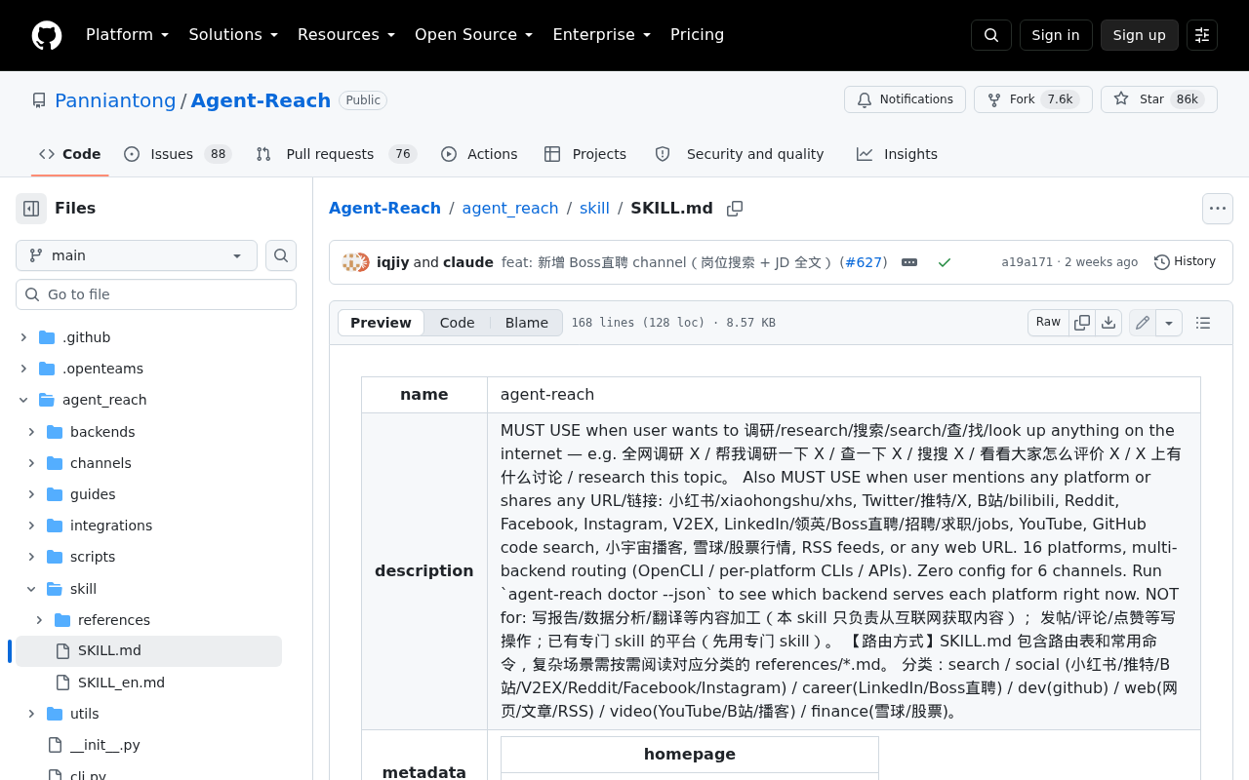The image size is (1249, 780).
Task: Click the Notifications button
Action: 905,99
